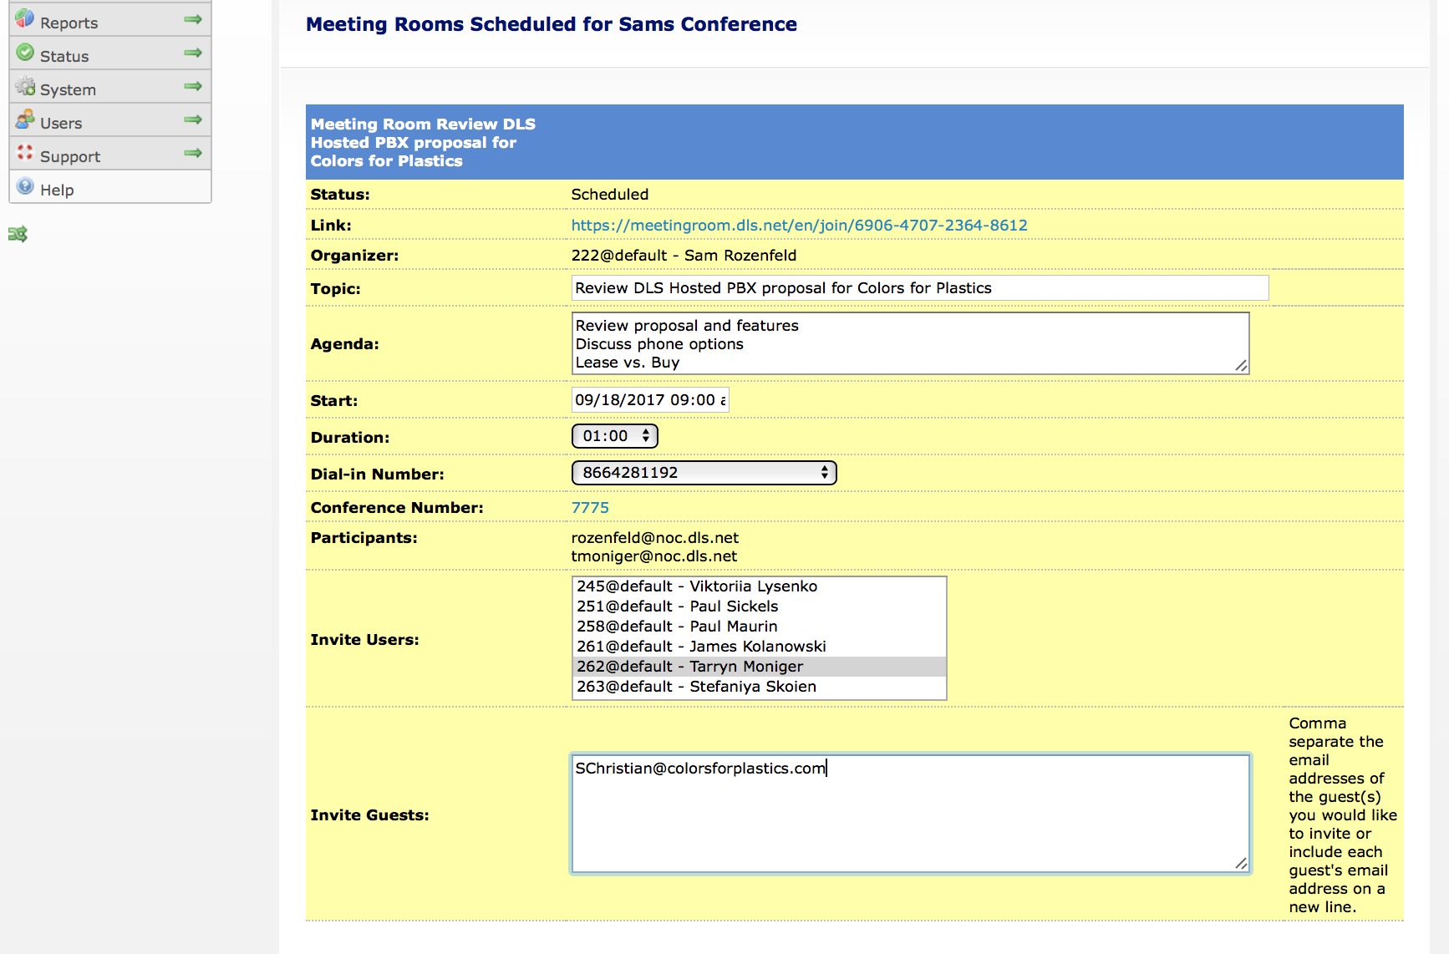This screenshot has height=954, width=1449.
Task: Grab the Invite Guests resize handle
Action: click(1241, 864)
